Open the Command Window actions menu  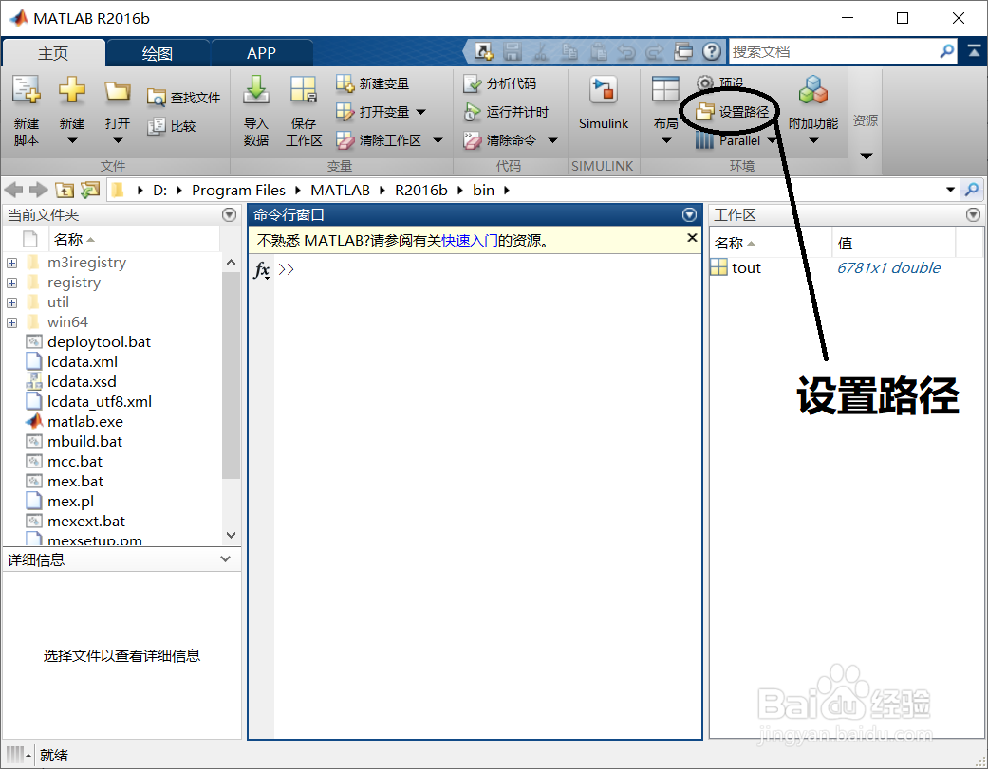689,215
